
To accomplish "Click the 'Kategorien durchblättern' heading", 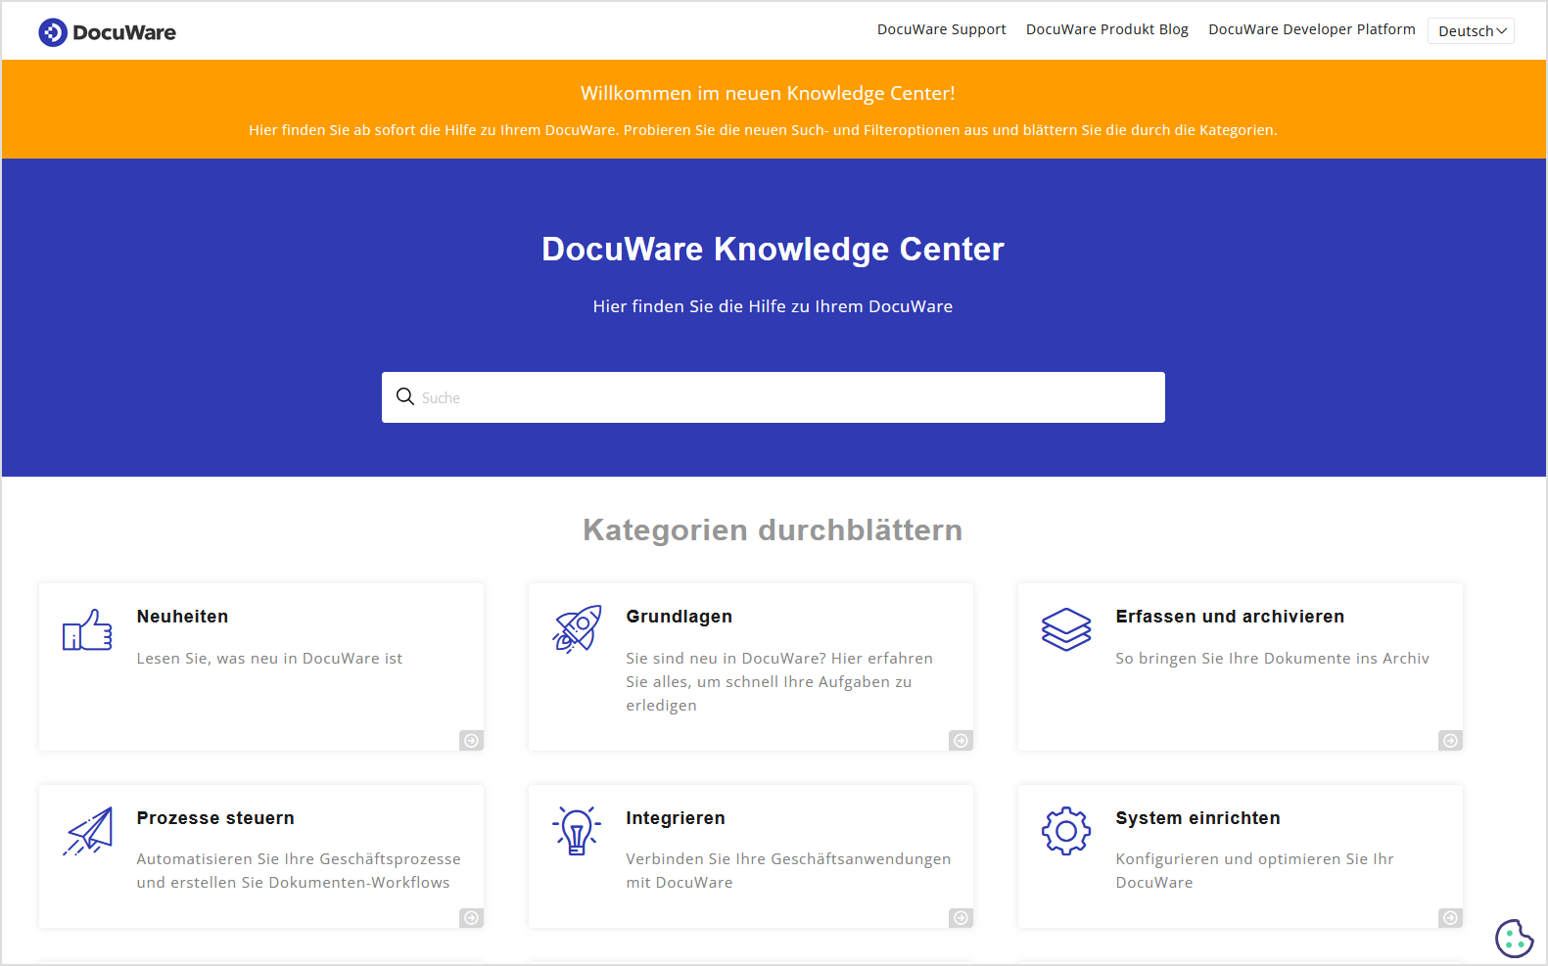I will point(773,529).
